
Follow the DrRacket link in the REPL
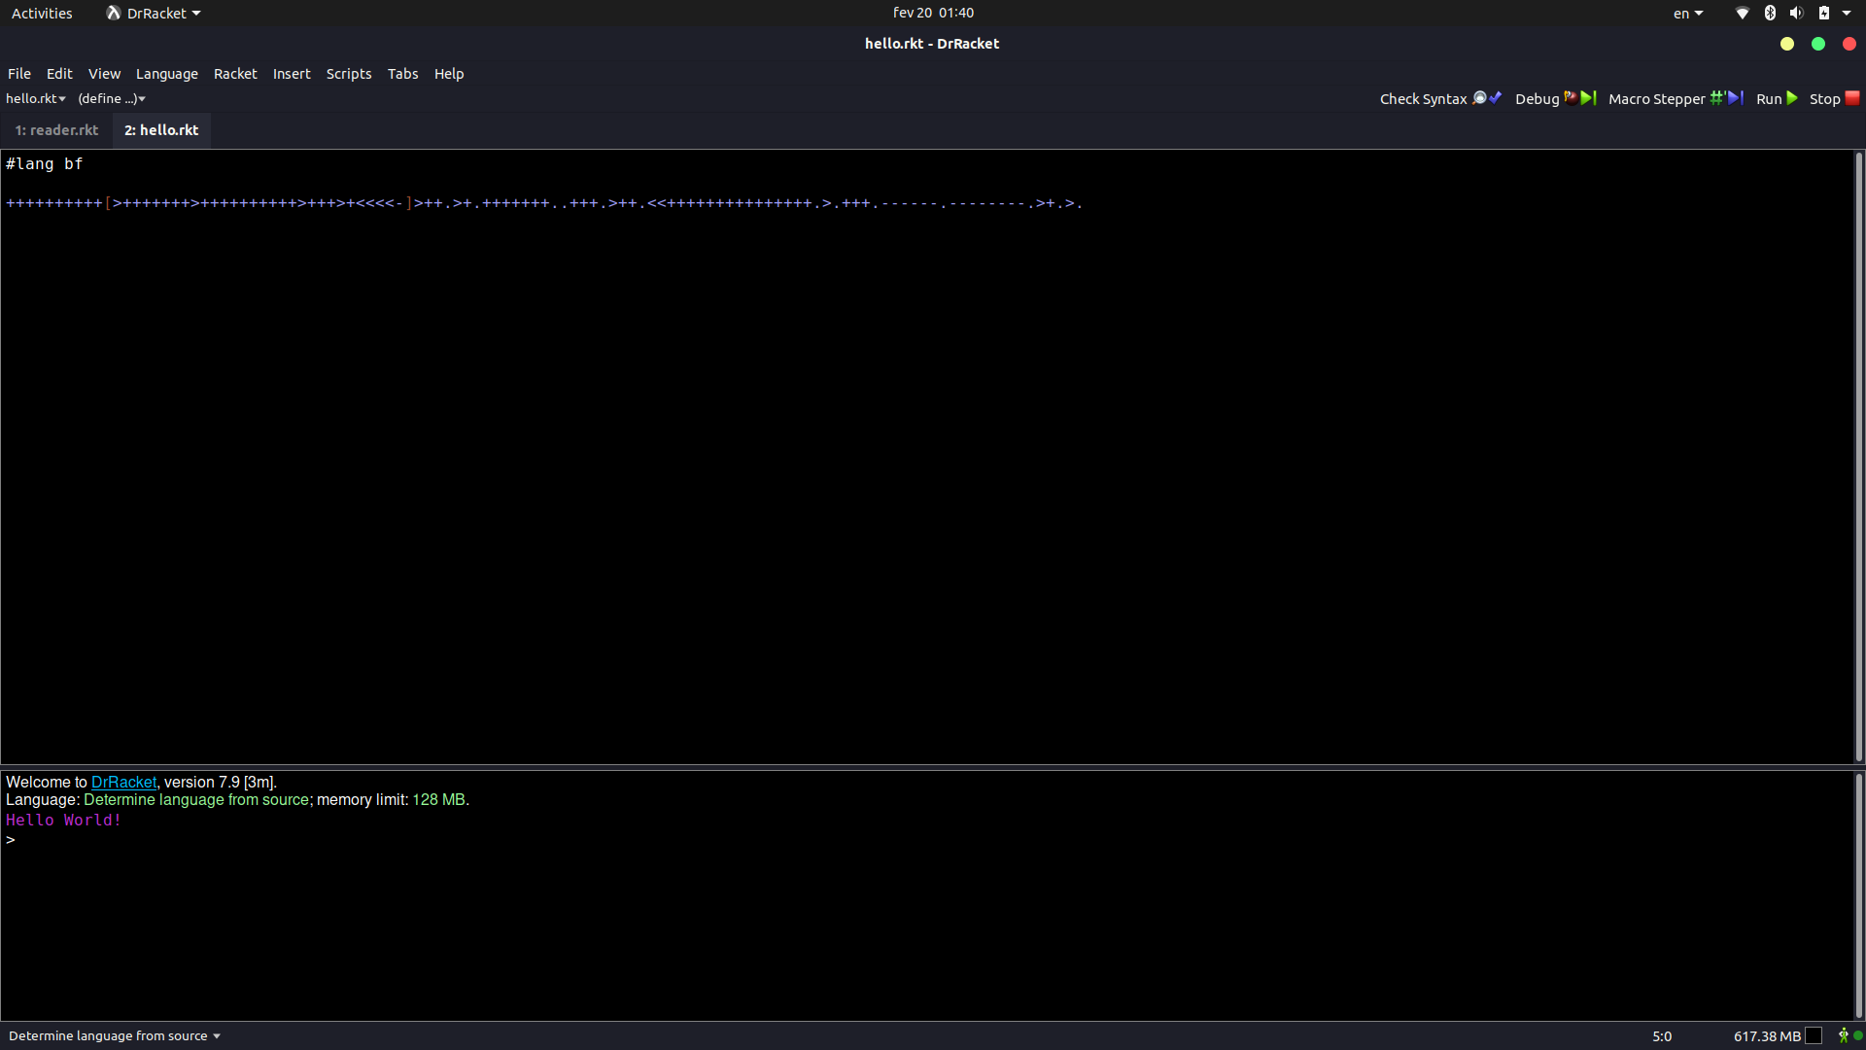[123, 782]
